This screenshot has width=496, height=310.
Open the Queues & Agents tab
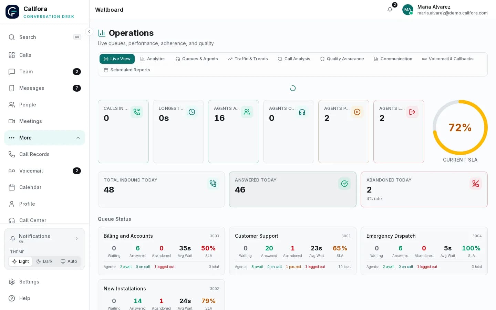(x=197, y=59)
